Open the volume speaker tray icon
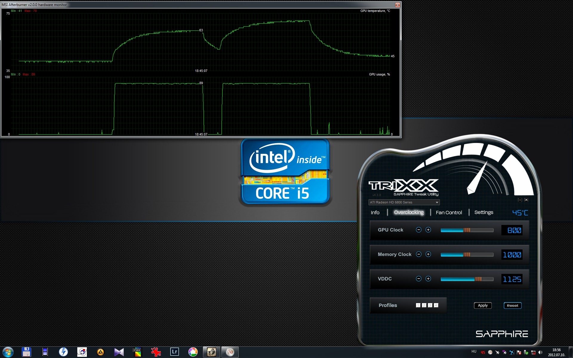This screenshot has height=358, width=573. point(540,352)
